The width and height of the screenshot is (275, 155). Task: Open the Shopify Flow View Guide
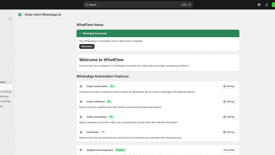[x=229, y=150]
